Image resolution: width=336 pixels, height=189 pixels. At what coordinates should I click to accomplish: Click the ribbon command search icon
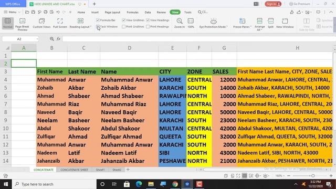[x=199, y=12]
